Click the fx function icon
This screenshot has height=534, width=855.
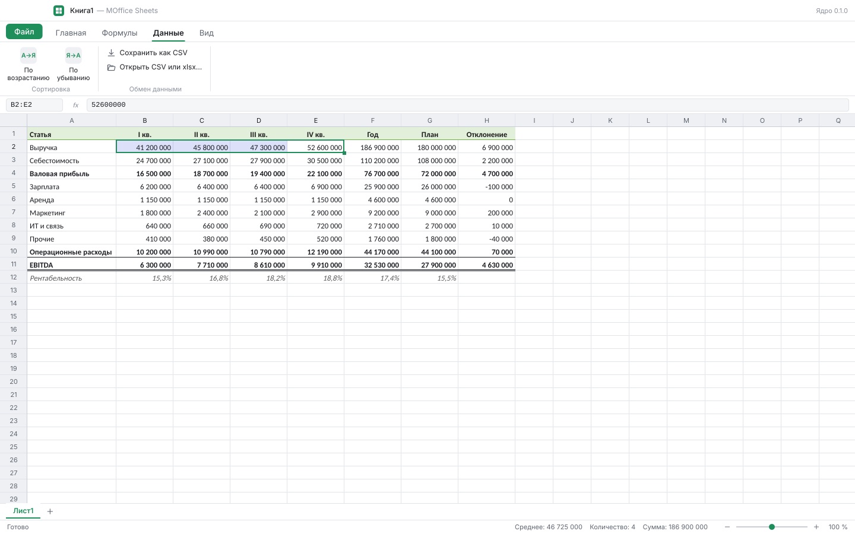(75, 105)
